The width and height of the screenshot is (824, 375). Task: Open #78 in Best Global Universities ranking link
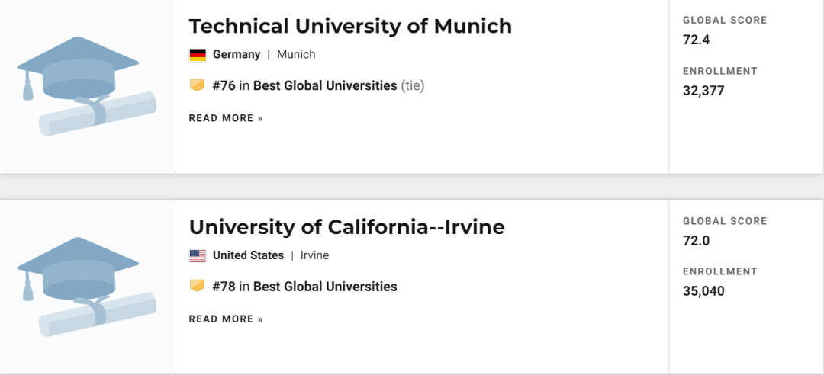pos(305,287)
